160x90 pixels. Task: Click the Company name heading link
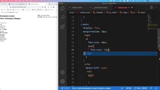click(x=7, y=16)
